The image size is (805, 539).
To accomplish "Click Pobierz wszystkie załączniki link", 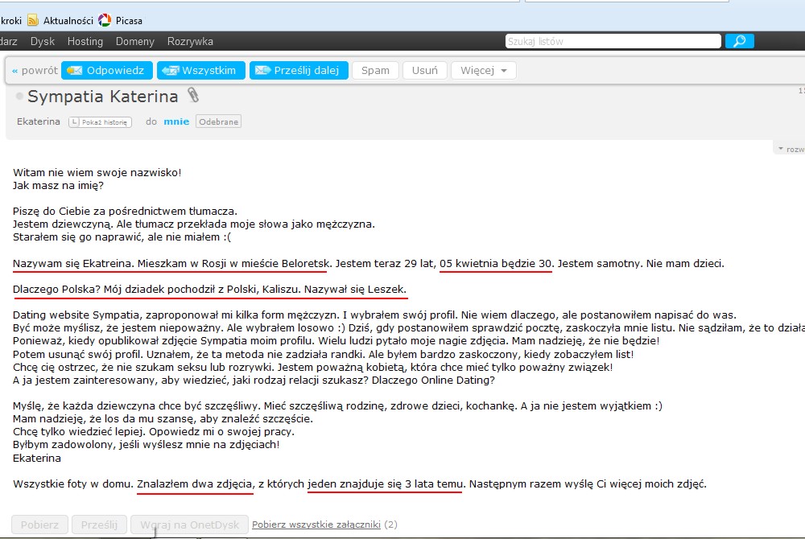I will tap(316, 525).
